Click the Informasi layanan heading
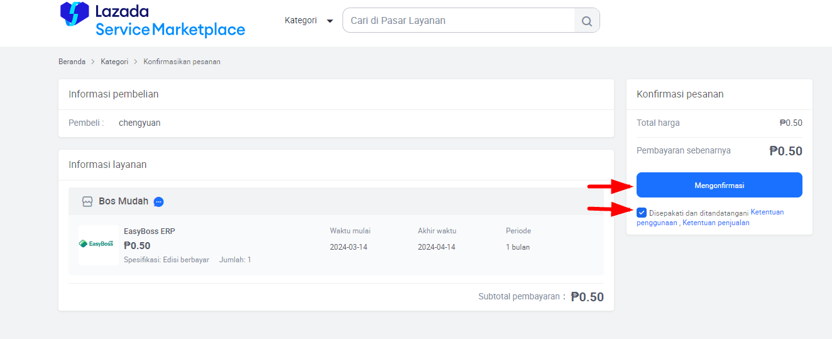Viewport: 832px width, 339px height. coord(107,165)
